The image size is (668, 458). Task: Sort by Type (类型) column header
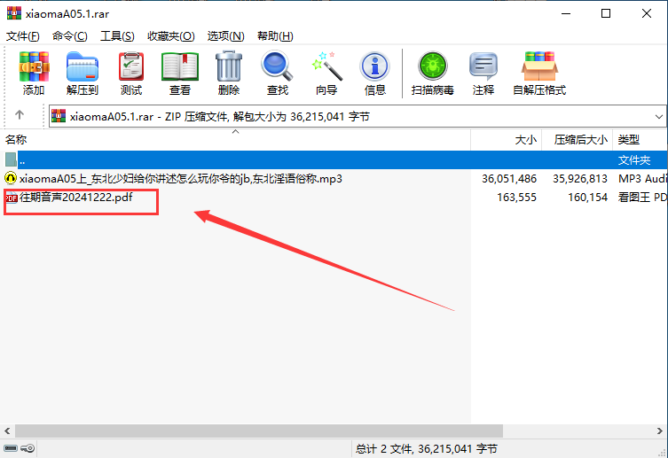(640, 139)
